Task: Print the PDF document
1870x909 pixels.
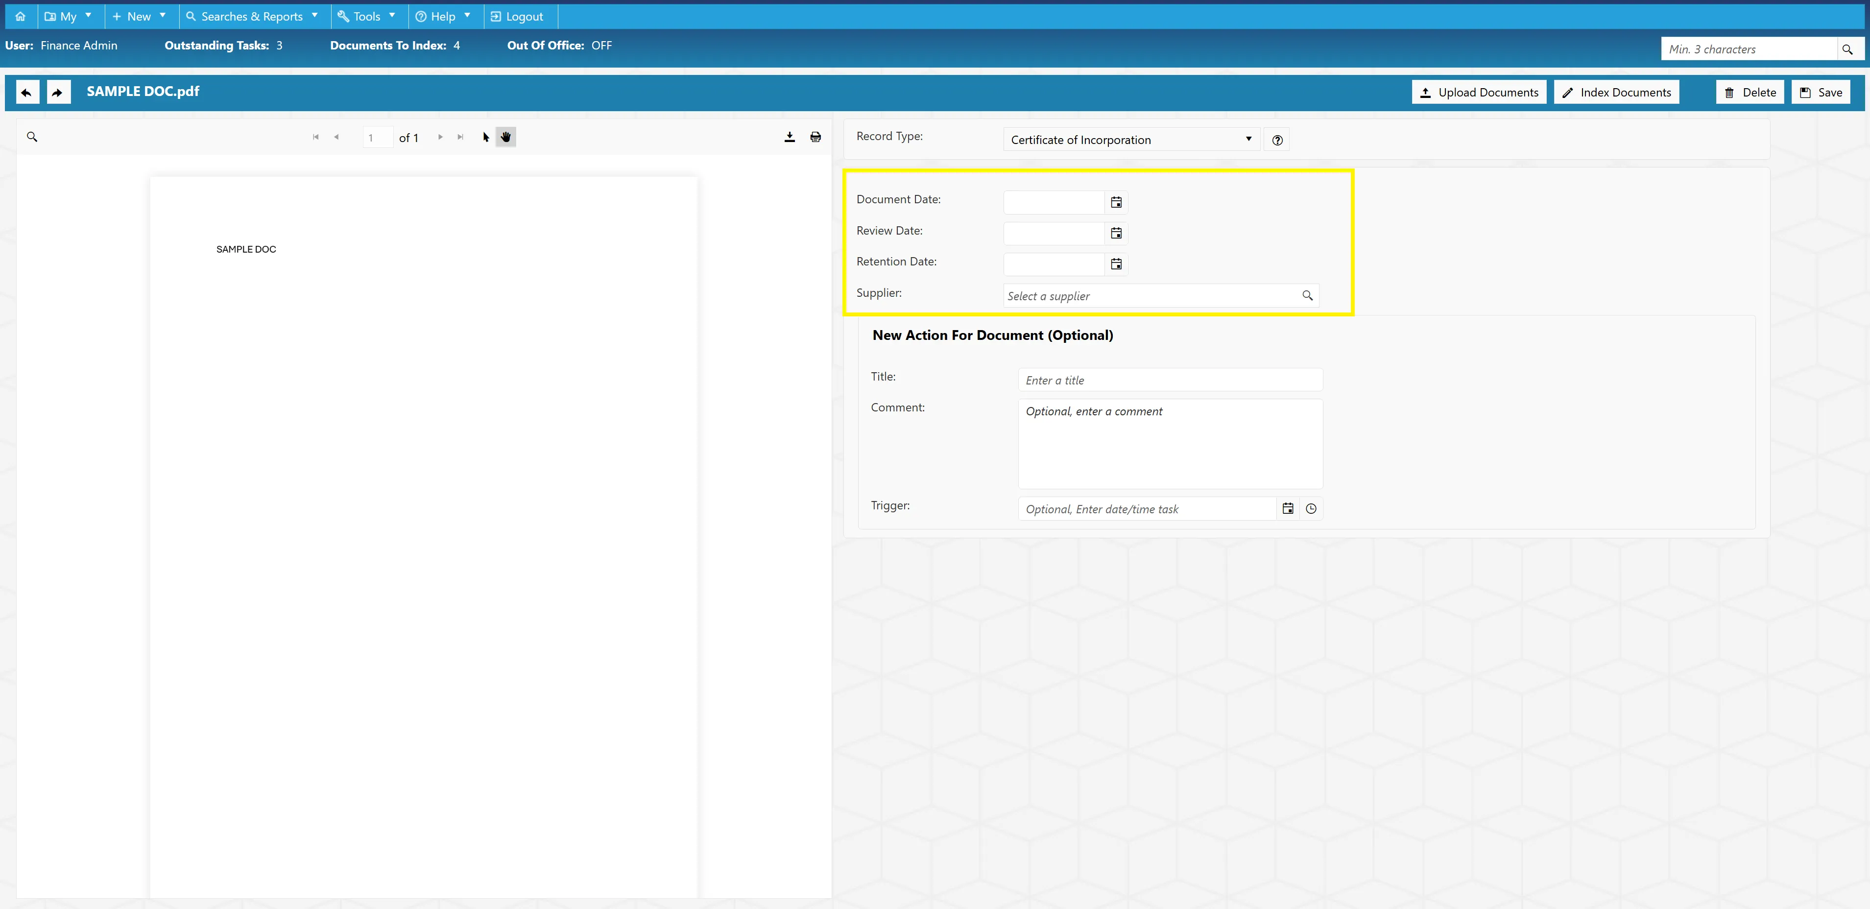Action: coord(815,137)
